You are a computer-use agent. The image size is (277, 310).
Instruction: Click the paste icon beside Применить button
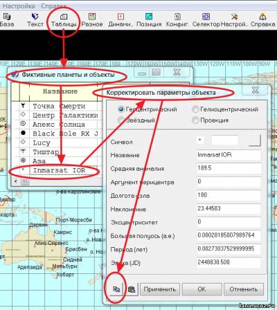pyautogui.click(x=132, y=289)
